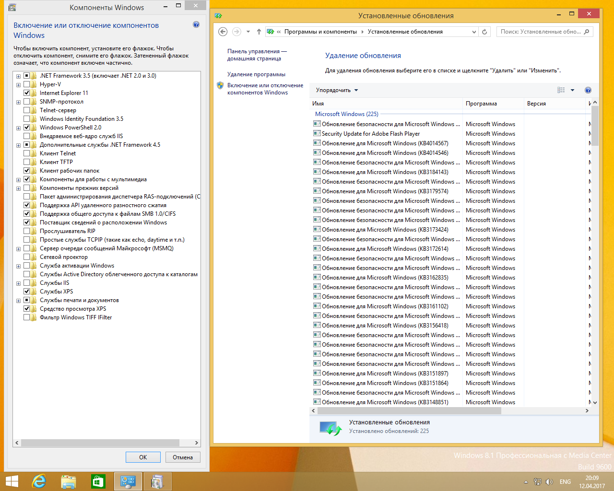This screenshot has height=491, width=614.
Task: Check the Telnet-сервер checkbox
Action: coord(27,110)
